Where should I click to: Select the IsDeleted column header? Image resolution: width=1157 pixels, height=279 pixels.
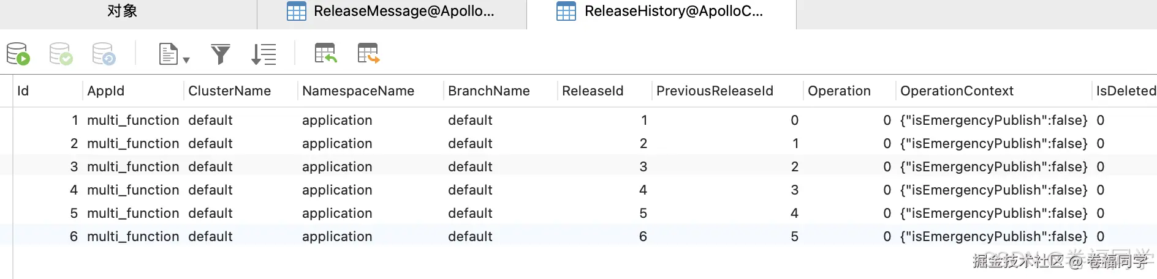(x=1125, y=91)
